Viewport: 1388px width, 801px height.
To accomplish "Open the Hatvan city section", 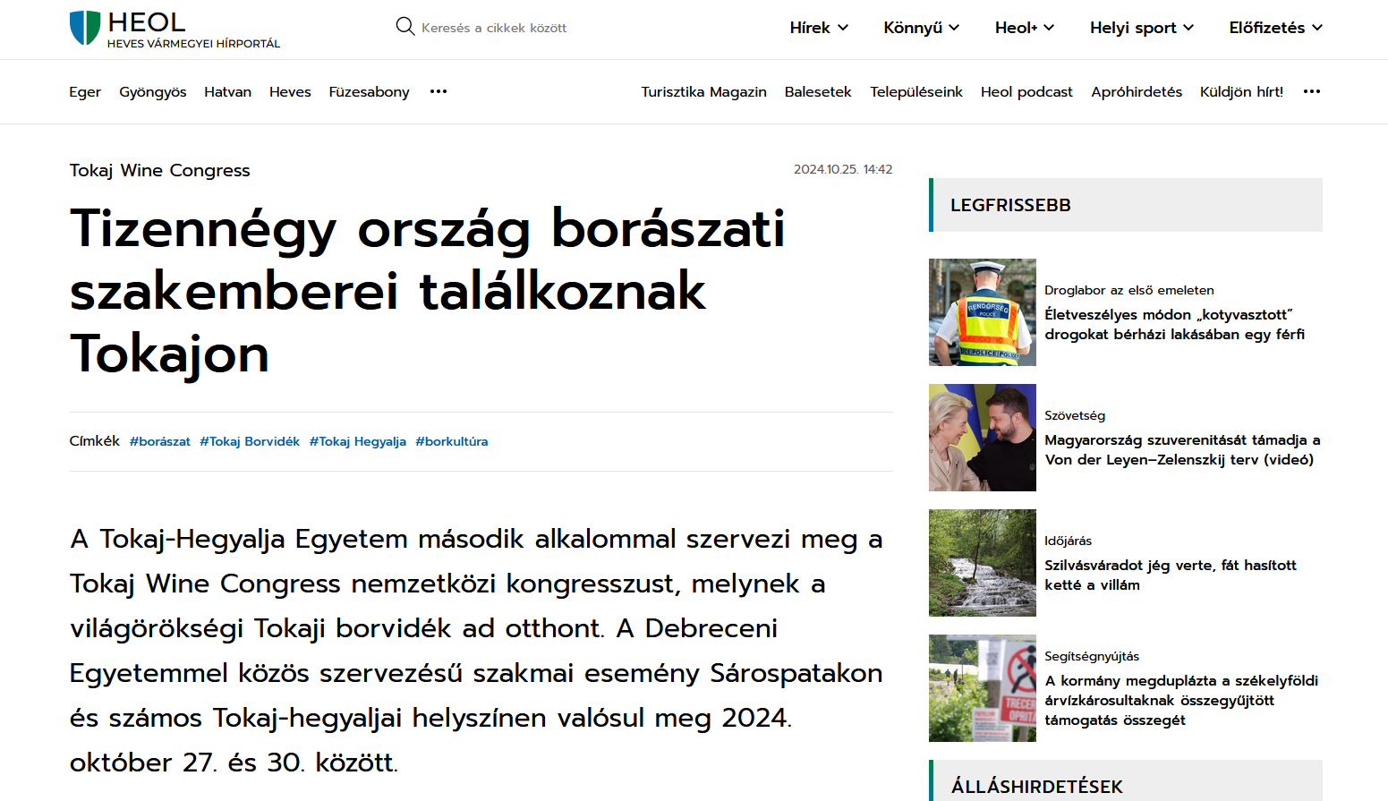I will [227, 91].
